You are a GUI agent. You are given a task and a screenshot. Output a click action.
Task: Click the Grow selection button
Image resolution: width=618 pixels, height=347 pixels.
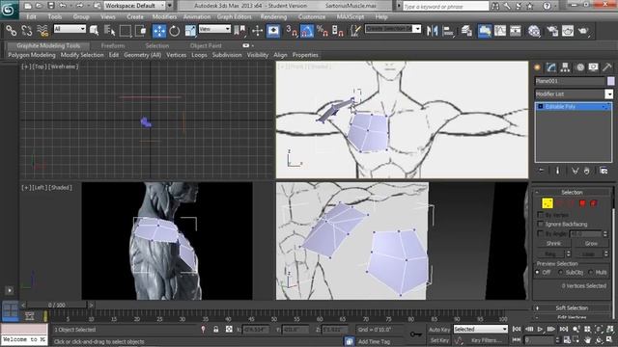(591, 244)
